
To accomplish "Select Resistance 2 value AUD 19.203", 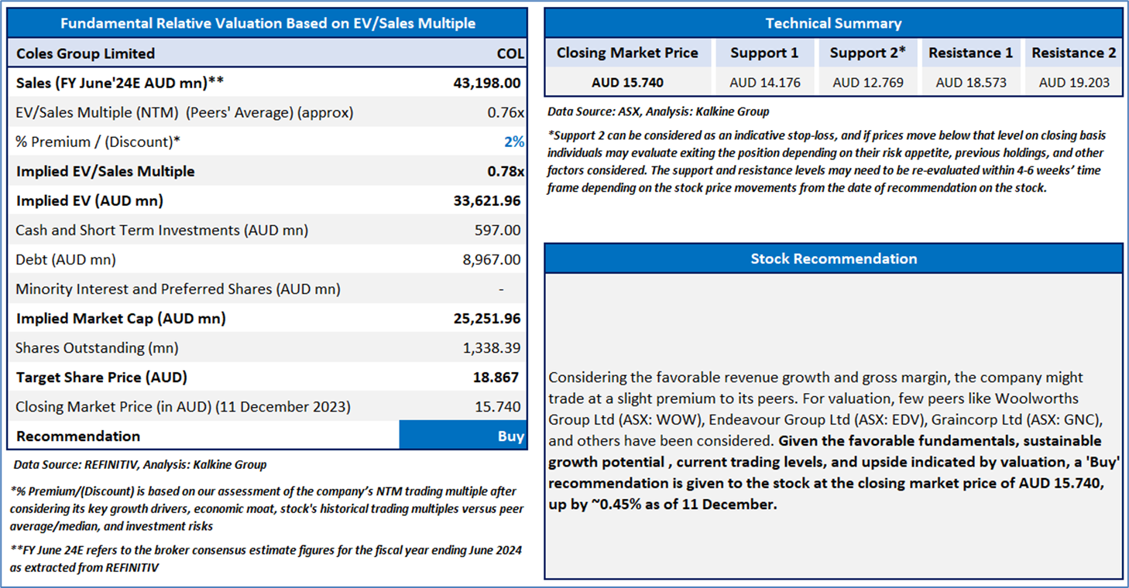I will [1074, 82].
